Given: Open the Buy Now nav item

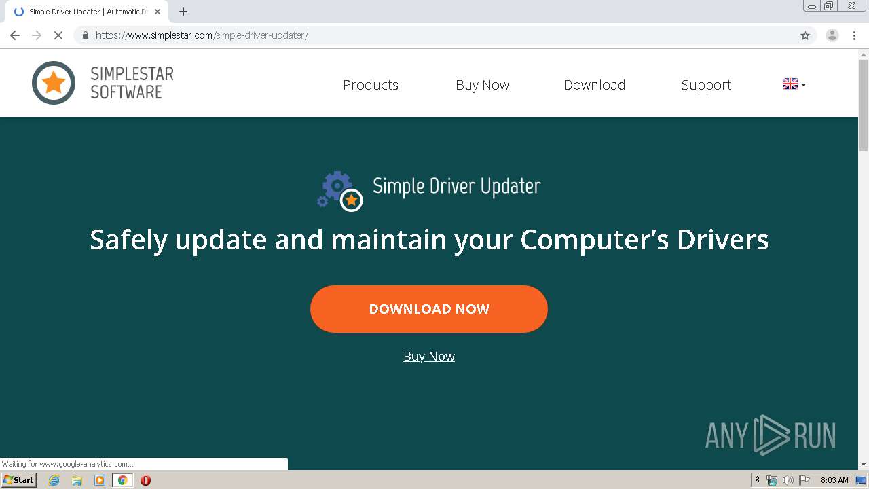Looking at the screenshot, I should coord(483,85).
